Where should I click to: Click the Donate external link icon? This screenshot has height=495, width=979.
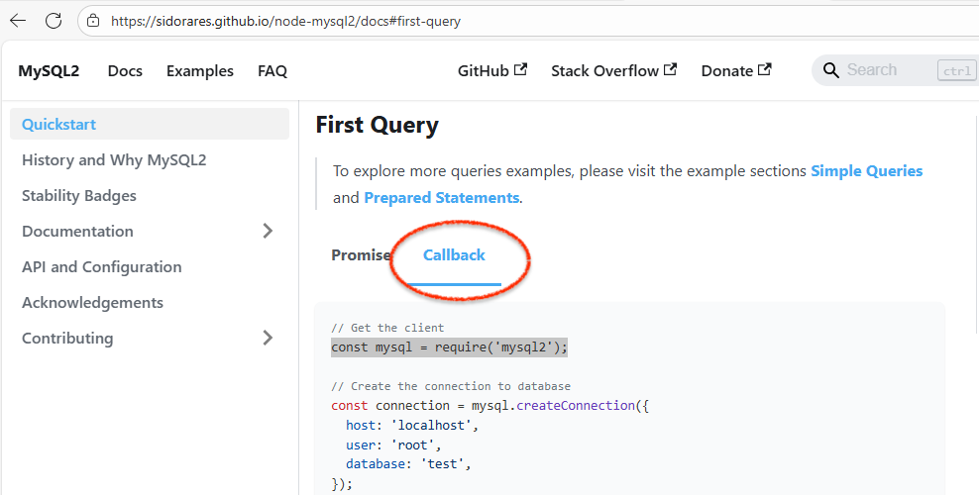[764, 69]
